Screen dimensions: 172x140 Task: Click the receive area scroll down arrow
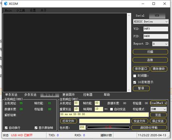point(129,90)
